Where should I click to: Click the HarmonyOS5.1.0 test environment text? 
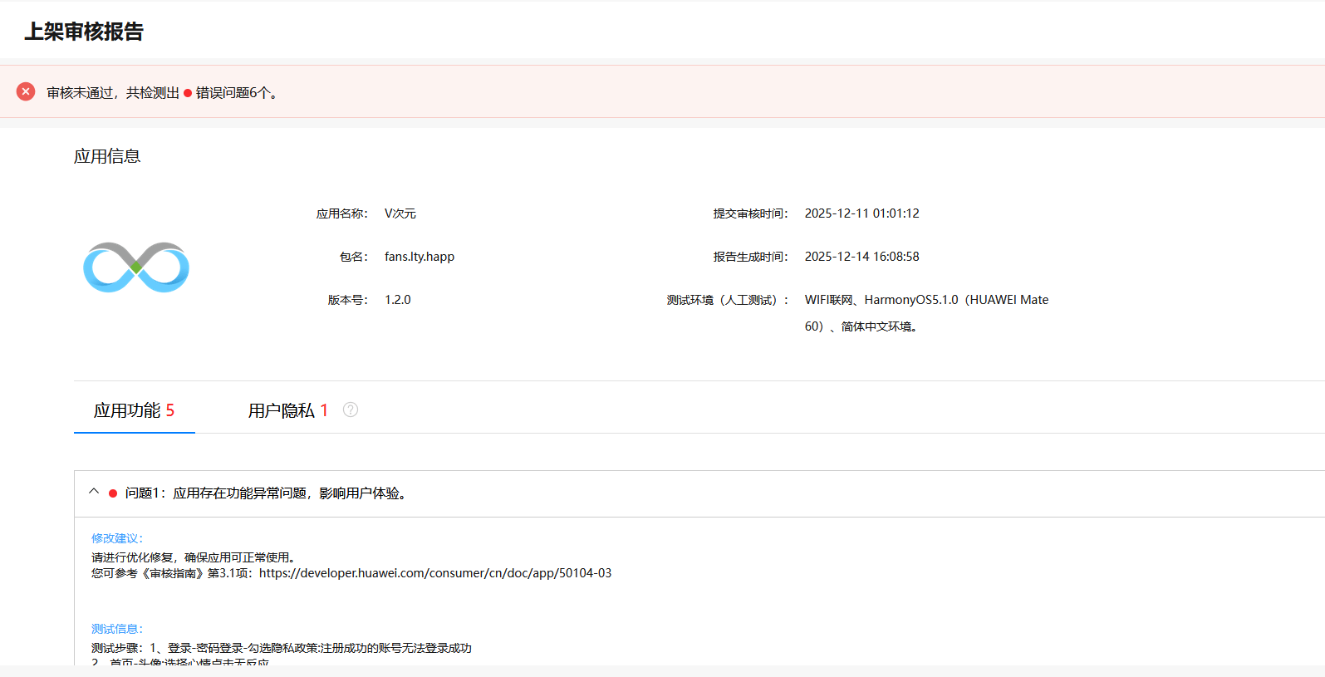910,300
